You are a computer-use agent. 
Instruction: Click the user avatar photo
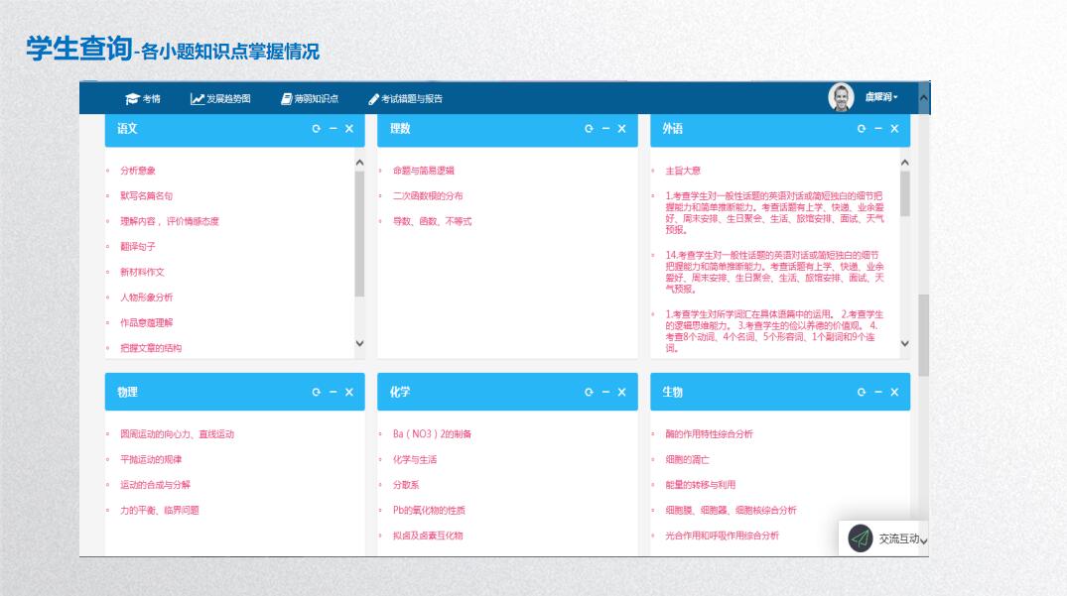(841, 97)
